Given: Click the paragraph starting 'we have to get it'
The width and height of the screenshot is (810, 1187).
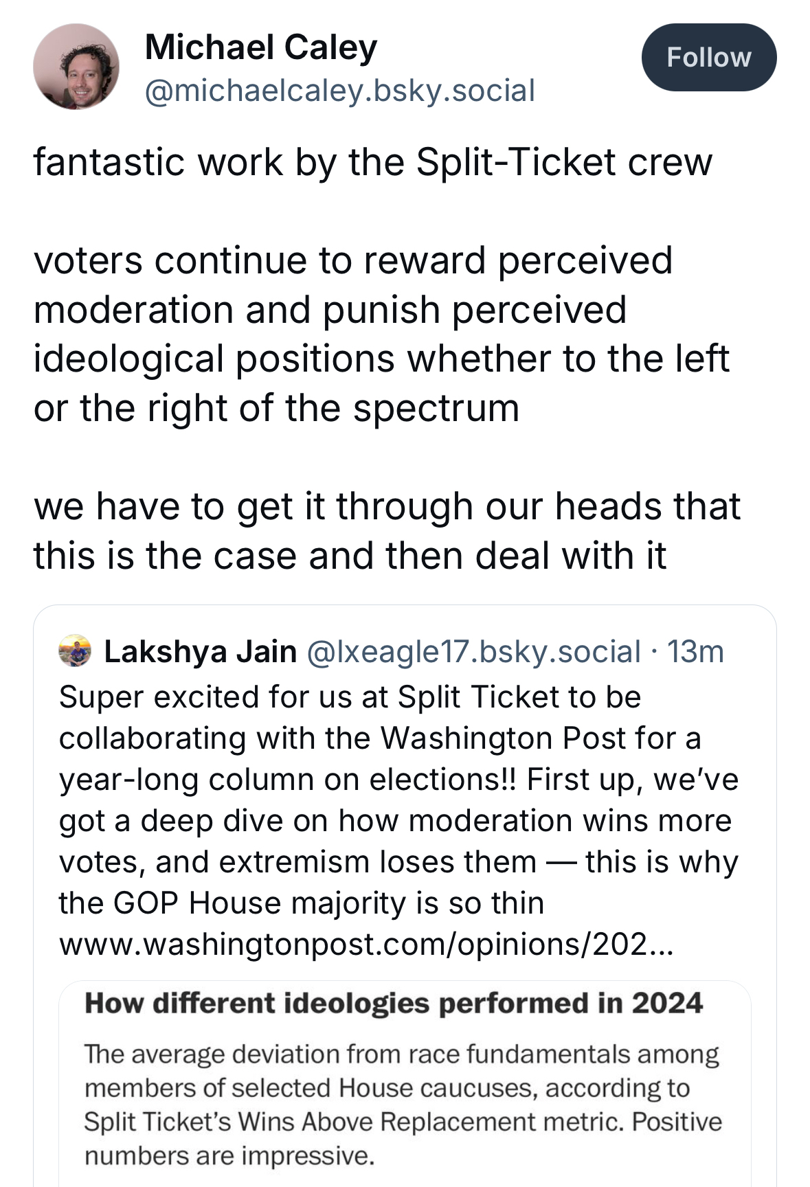Looking at the screenshot, I should pyautogui.click(x=387, y=530).
